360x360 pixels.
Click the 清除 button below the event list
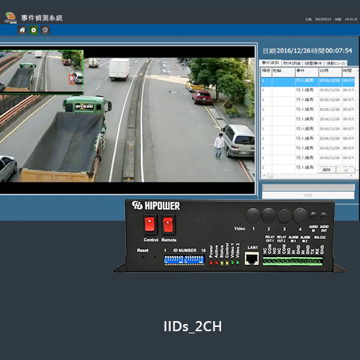coord(326,170)
